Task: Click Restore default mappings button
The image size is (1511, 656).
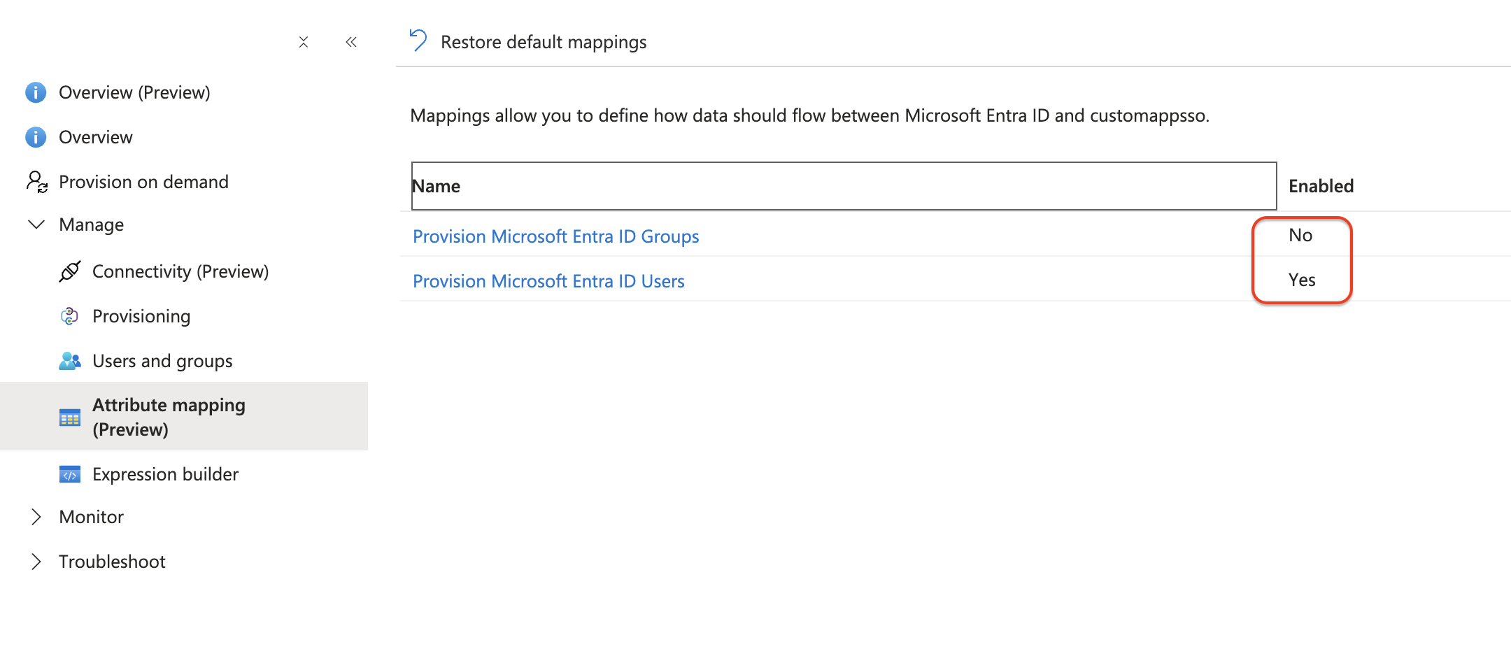Action: (x=528, y=42)
